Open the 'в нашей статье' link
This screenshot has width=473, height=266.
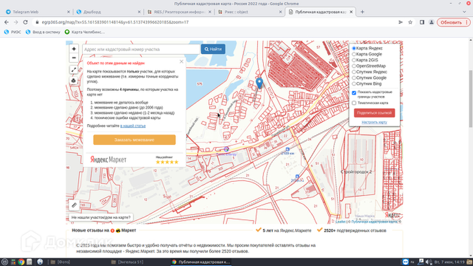(x=133, y=126)
